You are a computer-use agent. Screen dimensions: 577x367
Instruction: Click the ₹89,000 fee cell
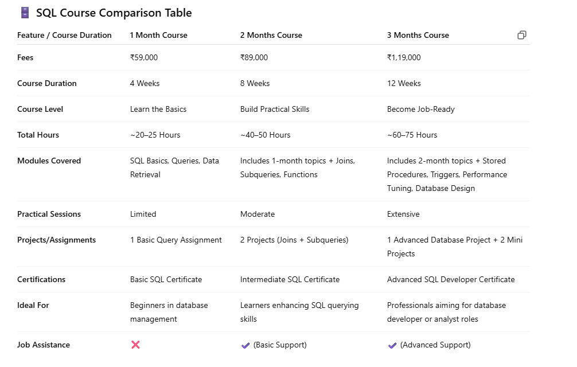coord(254,57)
